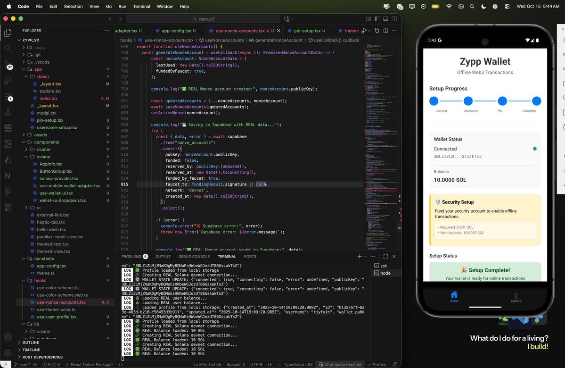Click Chat quota reached in status bar
The image size is (565, 368).
click(340, 364)
